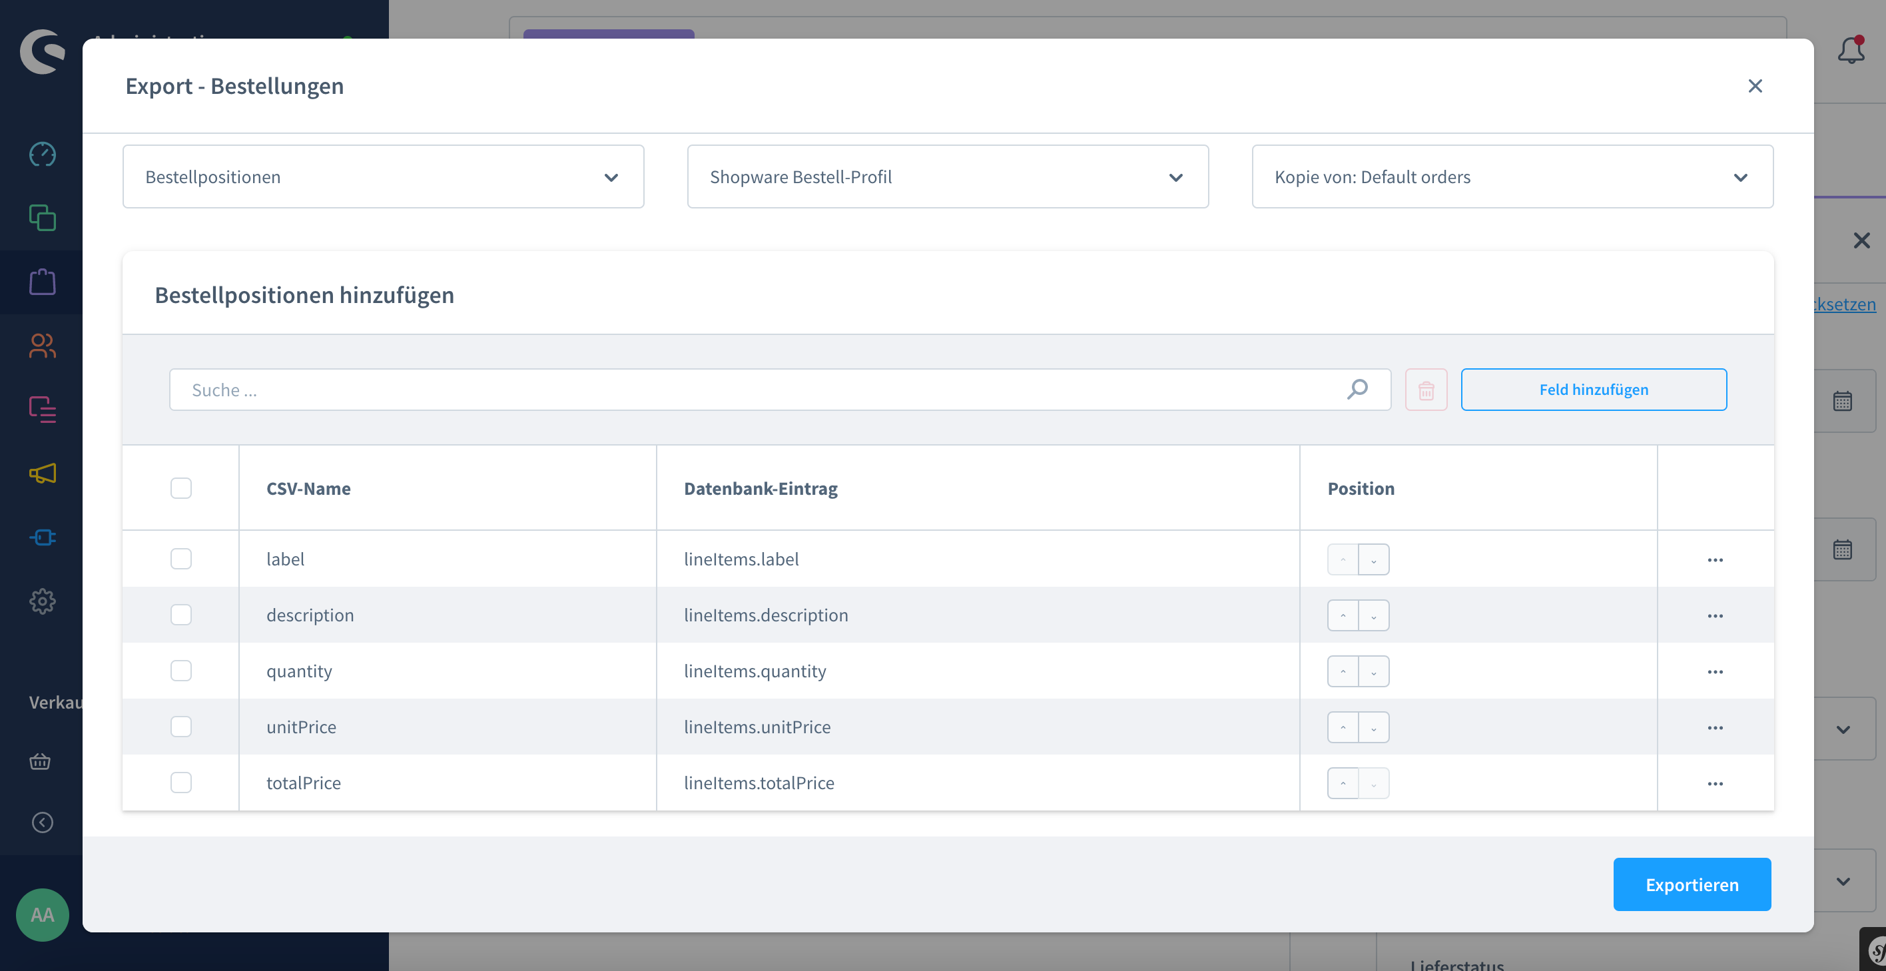This screenshot has height=971, width=1886.
Task: Open context menu for label row
Action: pyautogui.click(x=1716, y=559)
